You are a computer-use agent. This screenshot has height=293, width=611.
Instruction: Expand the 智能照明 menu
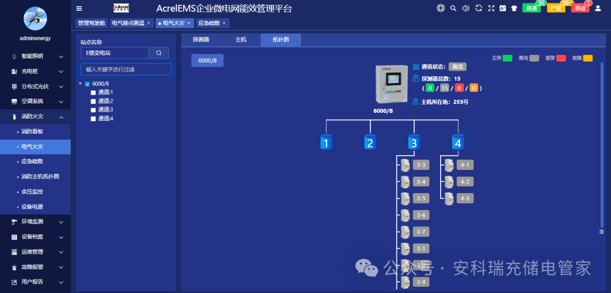pos(36,56)
